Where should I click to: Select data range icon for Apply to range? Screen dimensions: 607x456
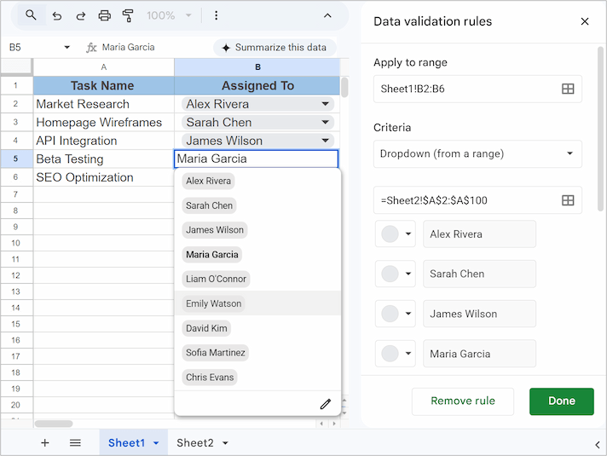coord(568,89)
